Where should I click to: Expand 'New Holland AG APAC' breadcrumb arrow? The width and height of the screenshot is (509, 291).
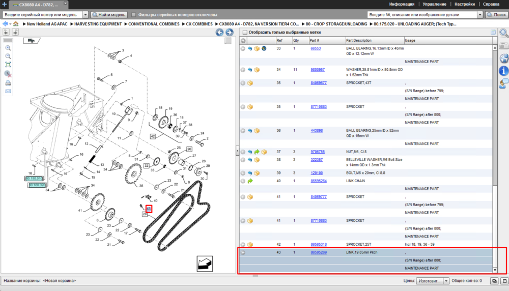[24, 24]
